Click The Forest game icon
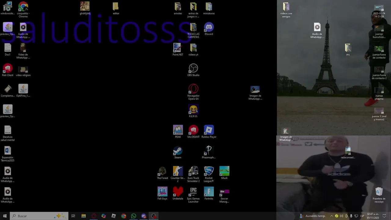Image resolution: width=391 pixels, height=220 pixels. 163,173
